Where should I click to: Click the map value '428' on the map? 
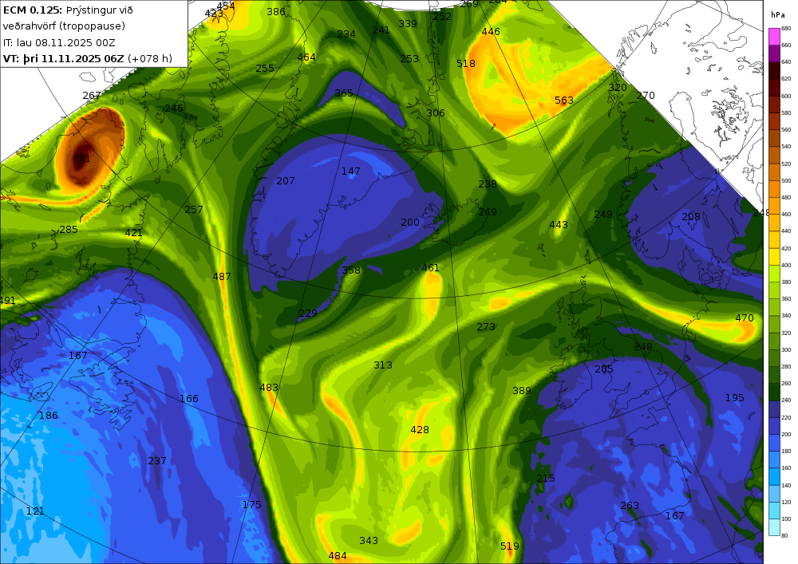click(420, 430)
